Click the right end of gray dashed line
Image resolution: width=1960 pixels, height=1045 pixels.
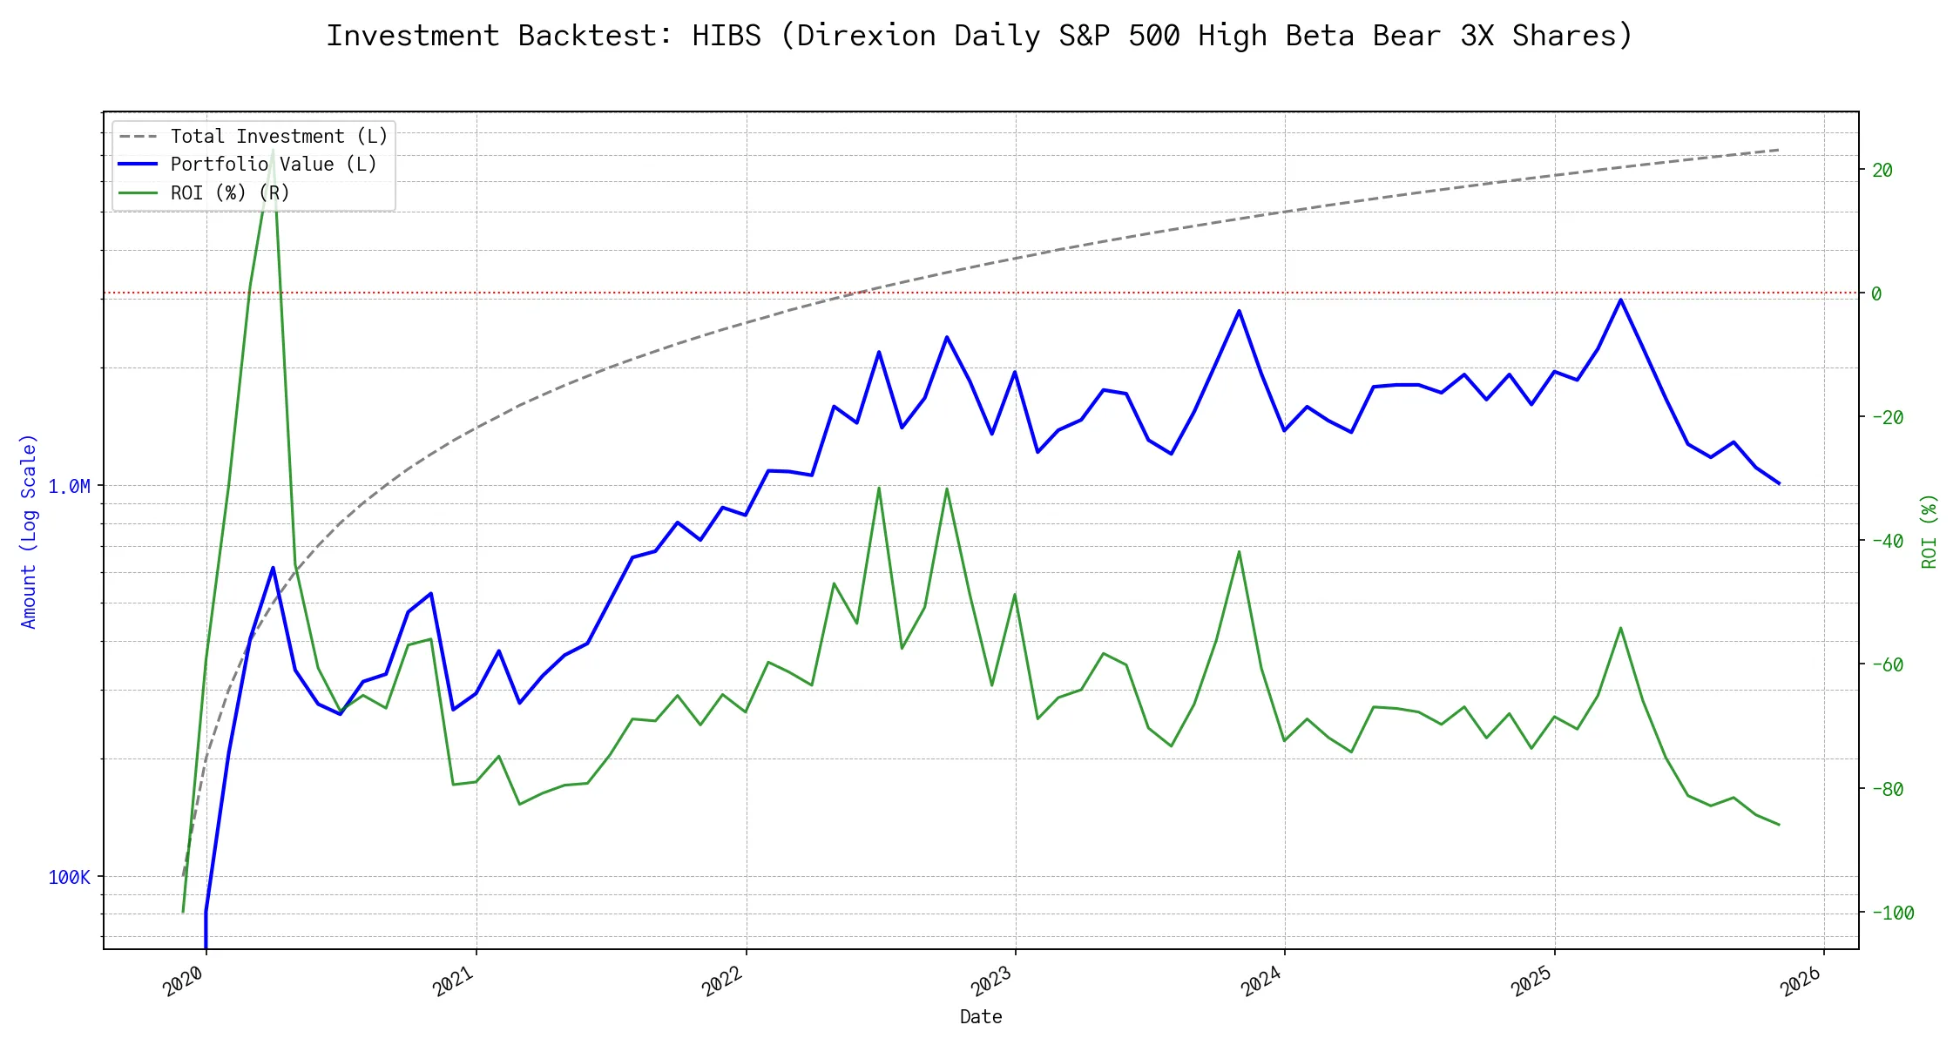pyautogui.click(x=1778, y=150)
